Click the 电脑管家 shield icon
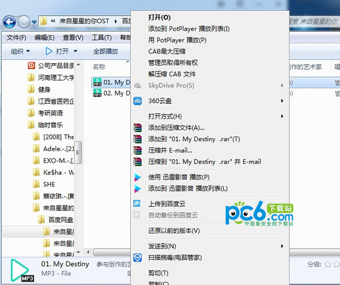340x285 pixels. (138, 257)
